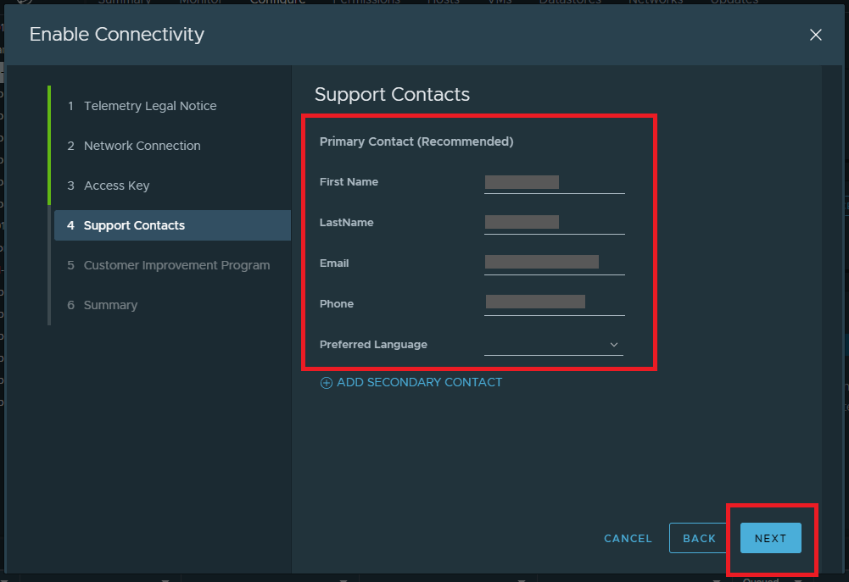Open the Customer Improvement Program step

pyautogui.click(x=176, y=265)
